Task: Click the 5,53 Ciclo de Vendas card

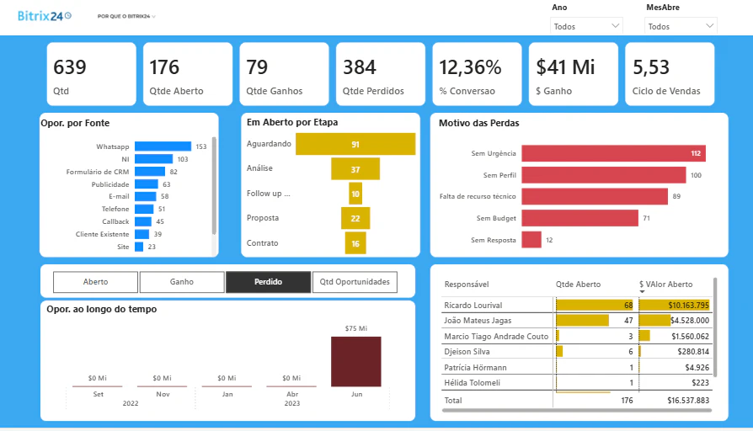Action: coord(670,74)
